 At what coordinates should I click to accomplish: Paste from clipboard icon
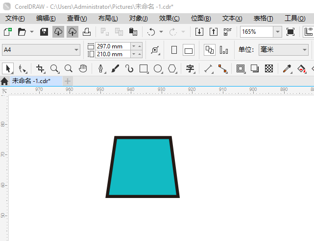point(133,32)
